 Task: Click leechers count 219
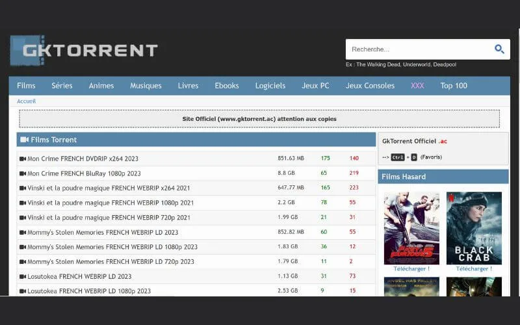[354, 173]
